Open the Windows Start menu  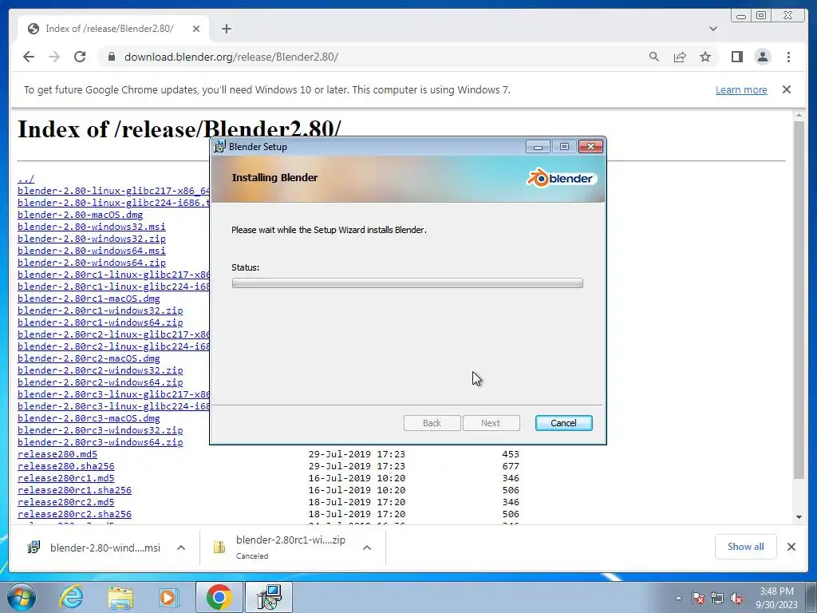click(x=21, y=597)
